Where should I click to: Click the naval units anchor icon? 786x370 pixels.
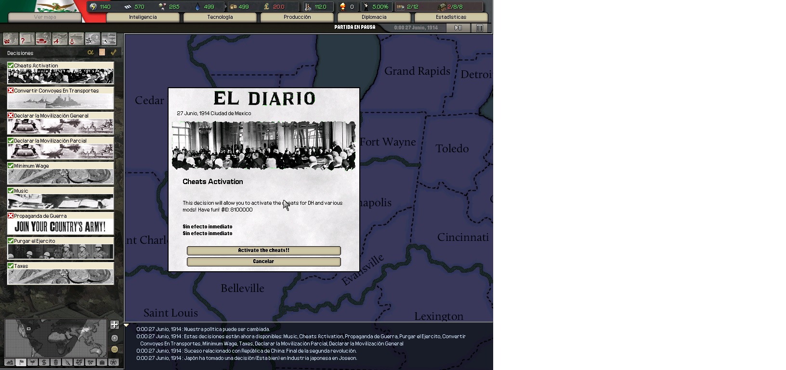click(76, 40)
